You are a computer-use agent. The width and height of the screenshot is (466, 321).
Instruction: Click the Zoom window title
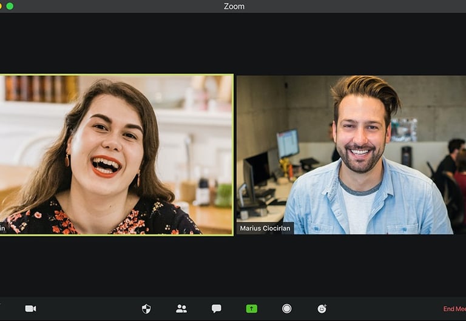[234, 6]
